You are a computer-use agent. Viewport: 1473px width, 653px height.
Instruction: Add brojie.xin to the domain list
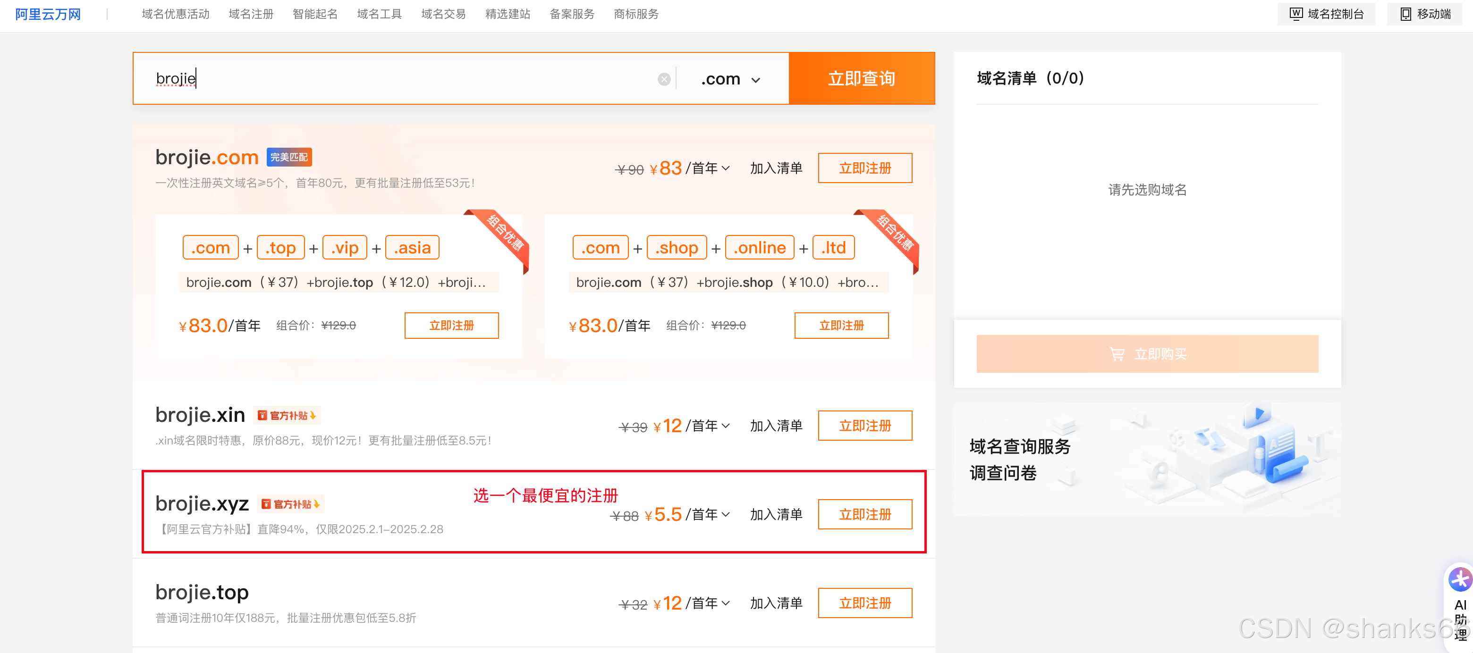(x=776, y=426)
